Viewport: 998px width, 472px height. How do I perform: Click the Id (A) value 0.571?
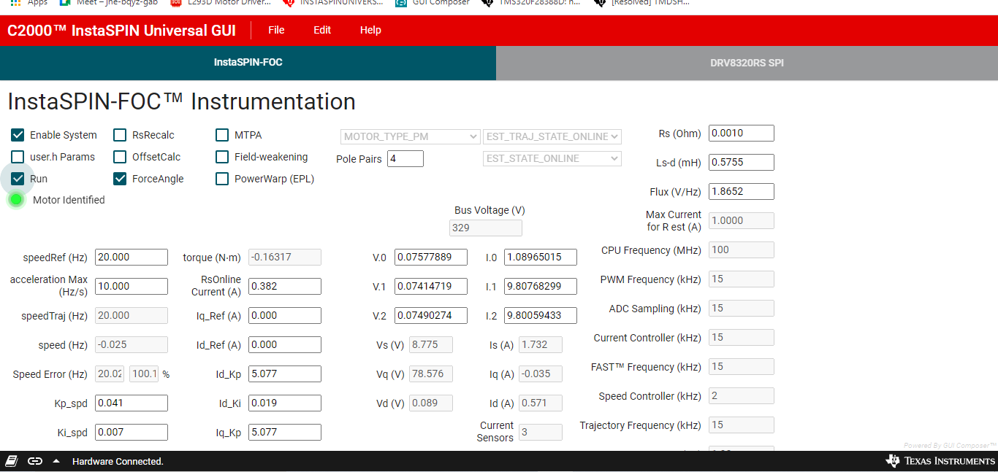pos(541,403)
